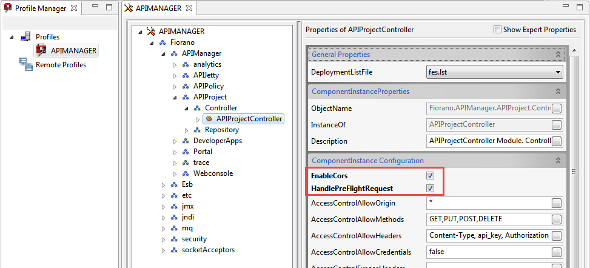
Task: Edit the AccessControlAllowCredentials value field
Action: 488,252
